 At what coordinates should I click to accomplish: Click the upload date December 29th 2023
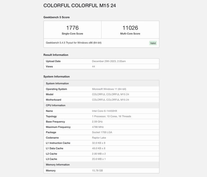point(109,61)
